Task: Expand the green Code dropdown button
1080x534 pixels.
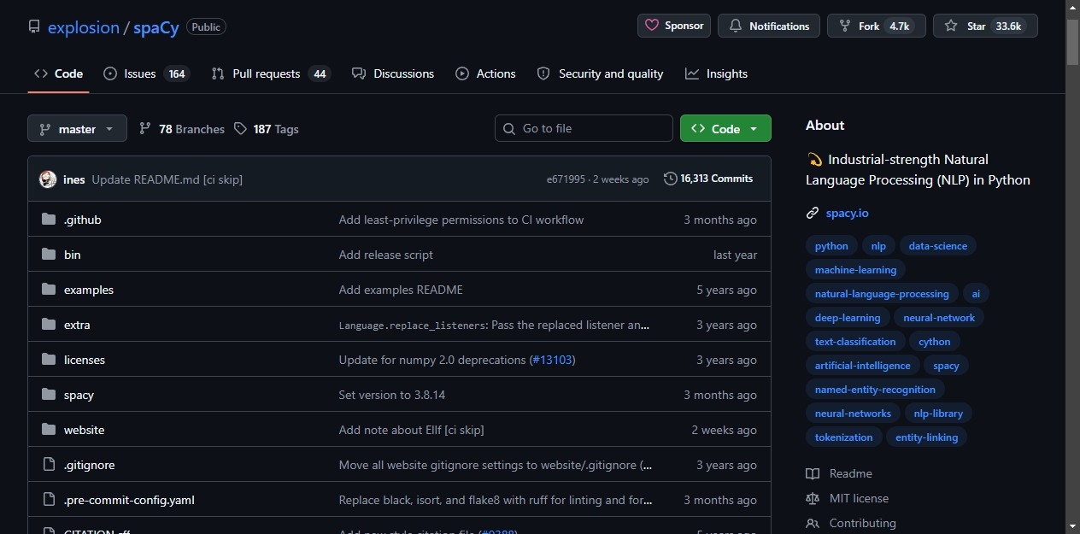Action: (x=725, y=129)
